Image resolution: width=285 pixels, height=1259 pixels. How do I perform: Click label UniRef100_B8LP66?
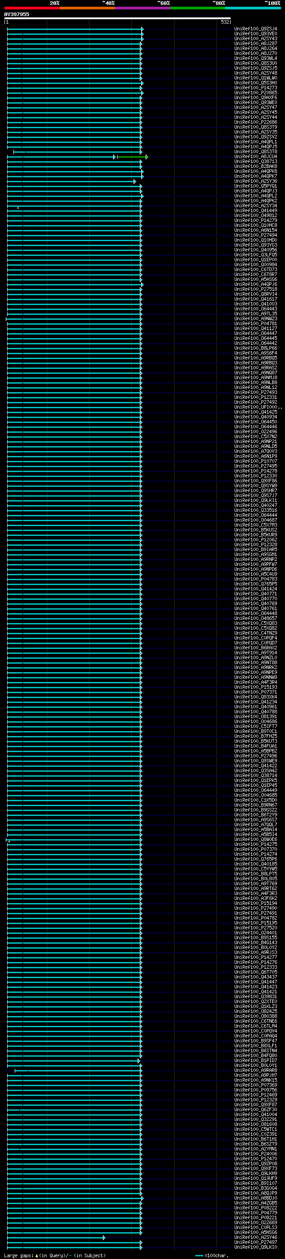tap(255, 348)
